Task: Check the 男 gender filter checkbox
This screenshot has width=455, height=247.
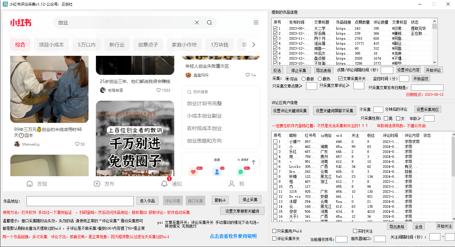Action: [x=386, y=118]
